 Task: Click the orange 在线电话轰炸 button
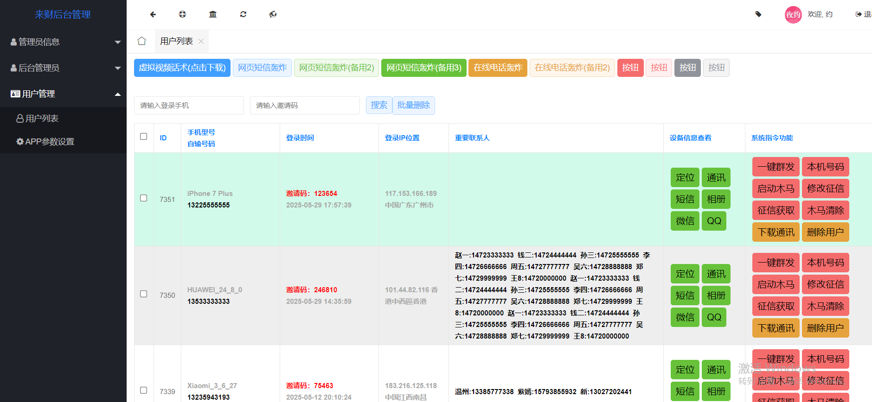click(x=498, y=68)
